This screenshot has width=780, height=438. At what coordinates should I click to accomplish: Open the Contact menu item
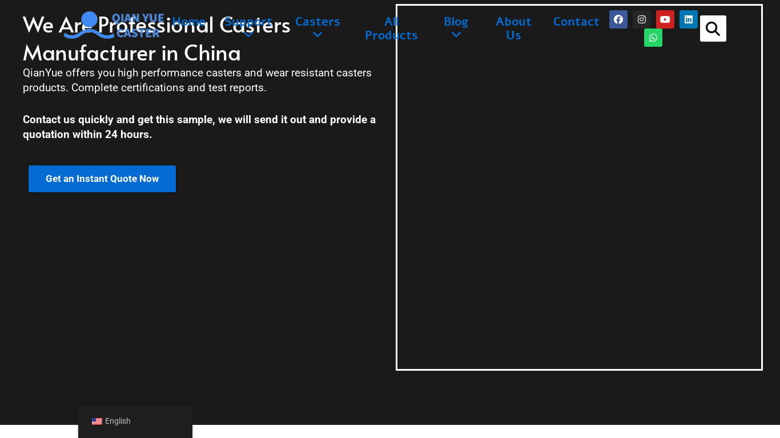[576, 22]
